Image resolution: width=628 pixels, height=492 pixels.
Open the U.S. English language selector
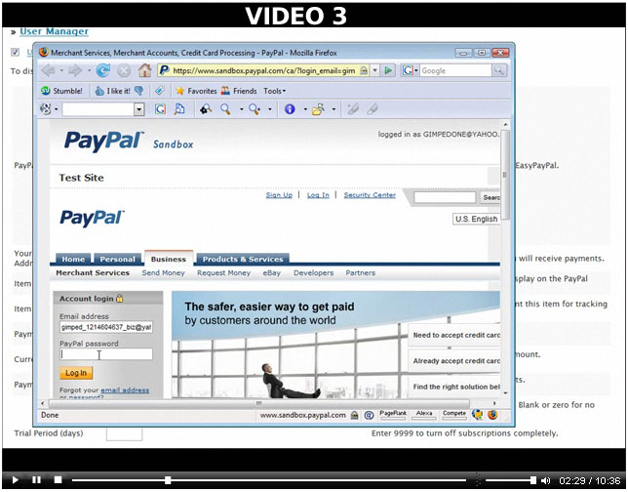[x=476, y=219]
